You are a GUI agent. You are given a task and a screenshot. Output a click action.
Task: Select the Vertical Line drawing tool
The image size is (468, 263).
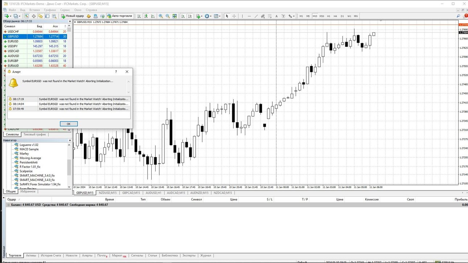[242, 16]
